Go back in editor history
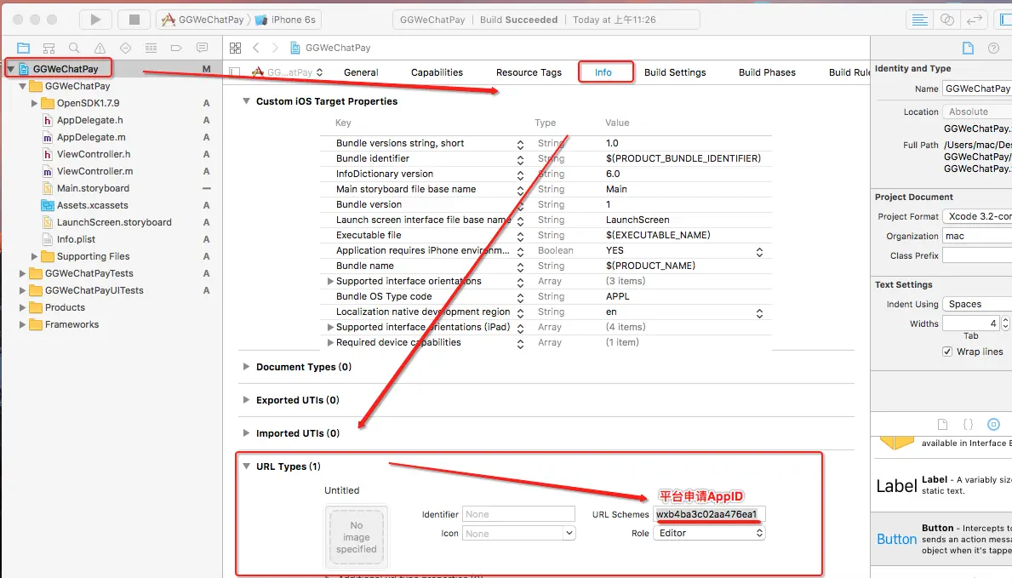 click(x=256, y=48)
